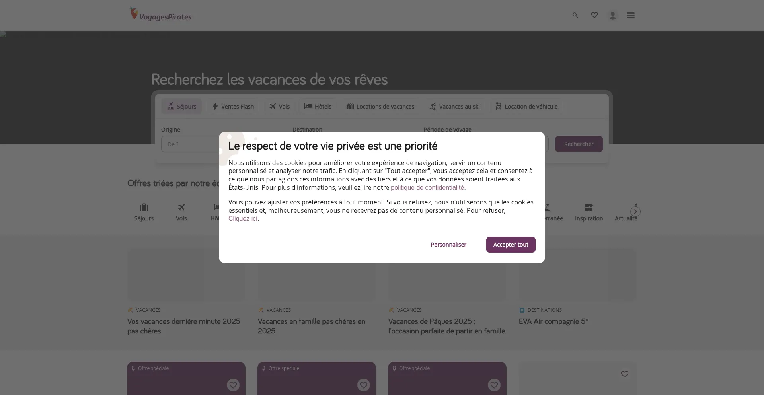Click the categories carousel next arrow

[635, 212]
